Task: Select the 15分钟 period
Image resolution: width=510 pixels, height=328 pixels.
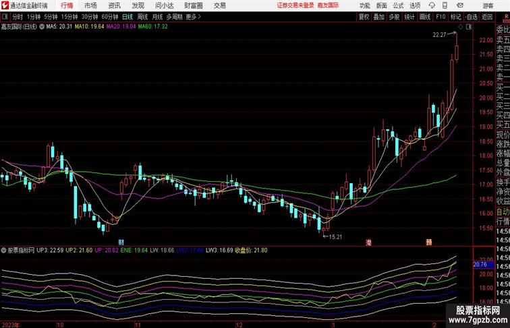Action: pyautogui.click(x=69, y=17)
